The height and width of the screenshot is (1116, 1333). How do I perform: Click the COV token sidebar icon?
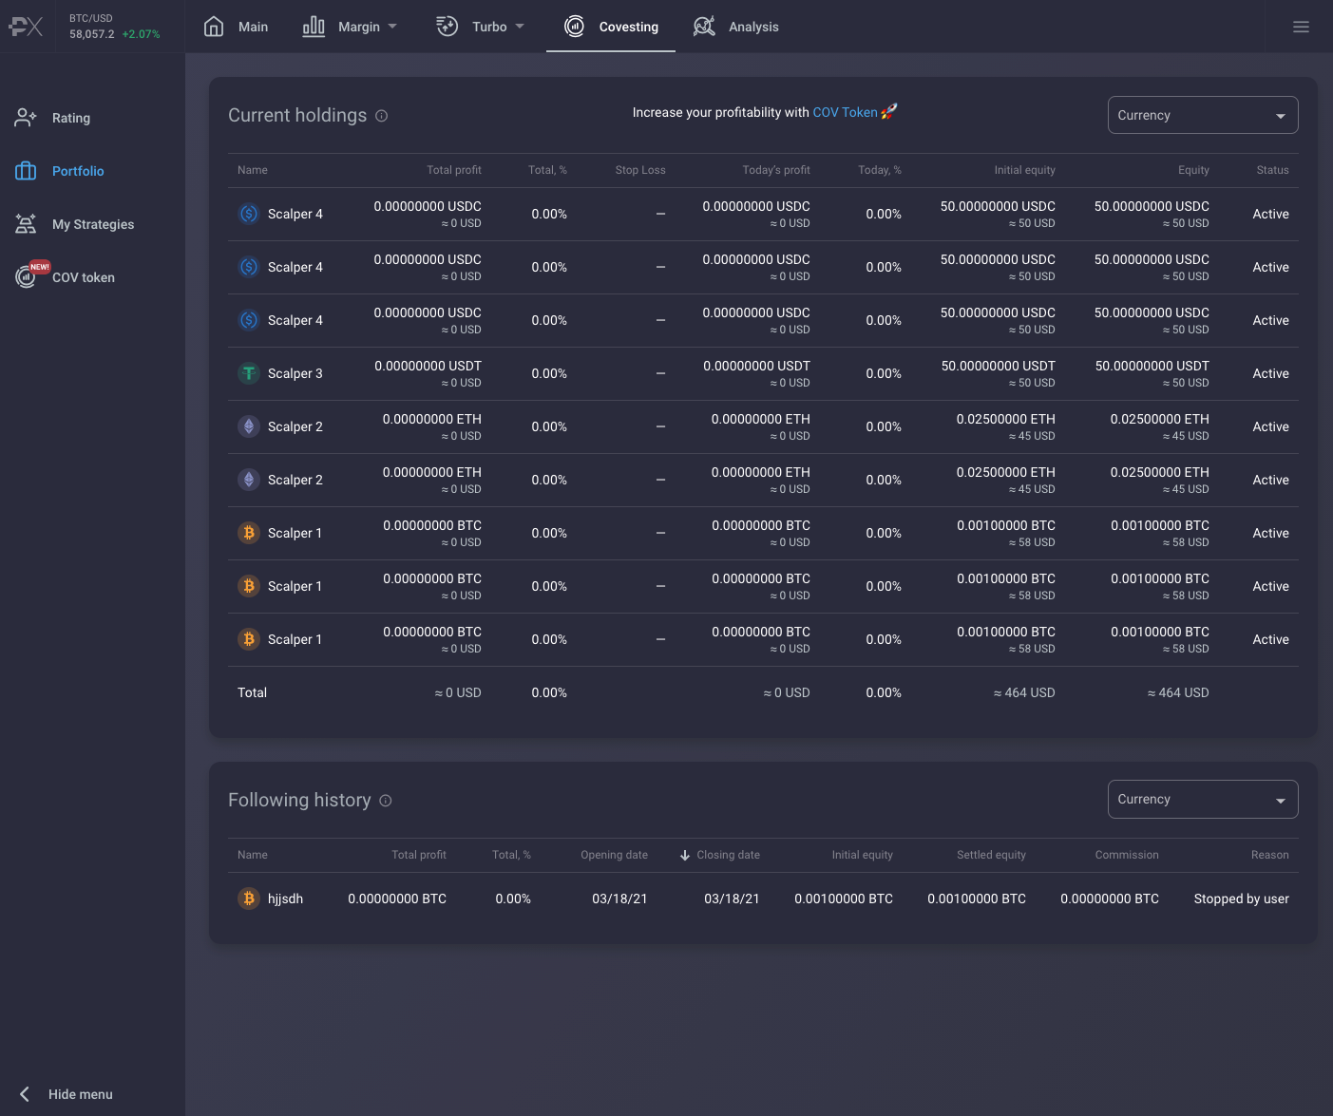tap(26, 276)
